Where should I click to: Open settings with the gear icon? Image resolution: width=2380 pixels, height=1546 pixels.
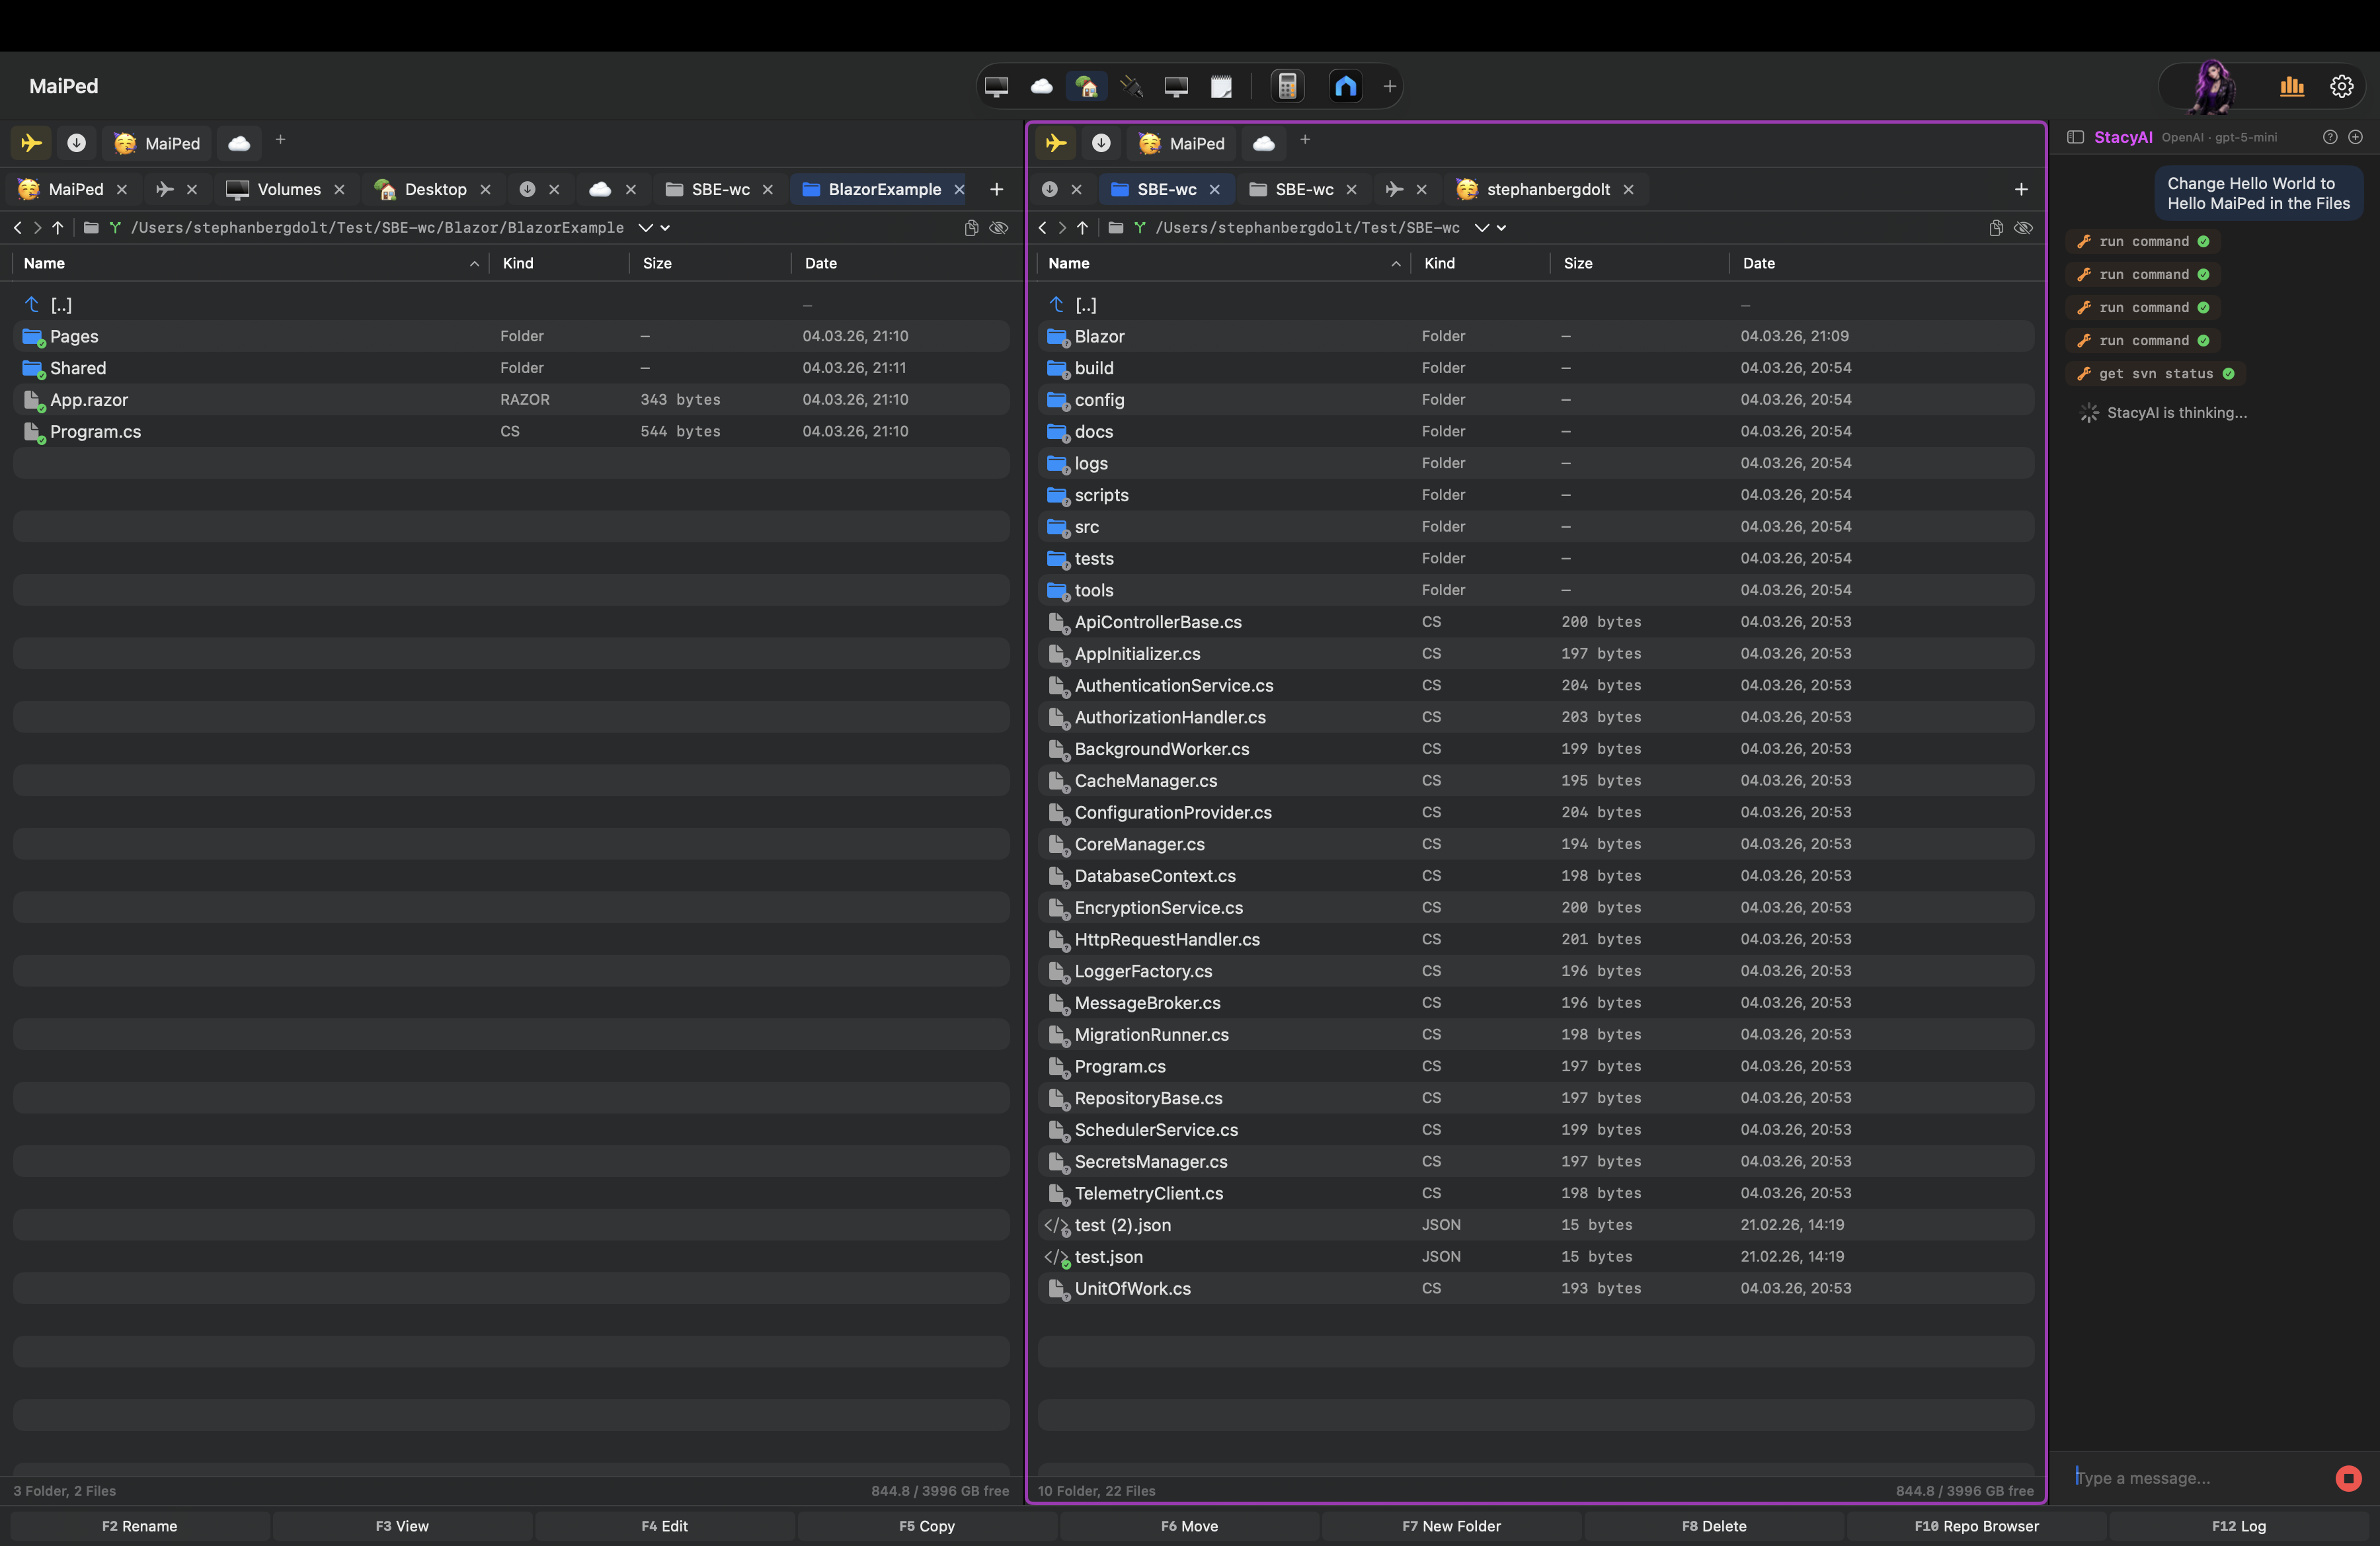click(2342, 86)
